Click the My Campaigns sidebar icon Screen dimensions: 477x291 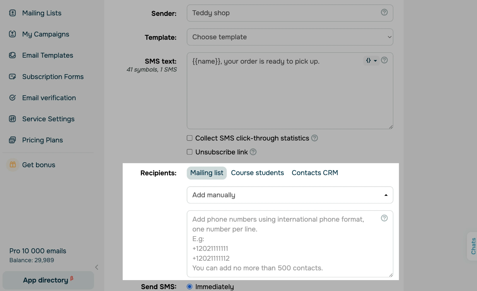(12, 34)
